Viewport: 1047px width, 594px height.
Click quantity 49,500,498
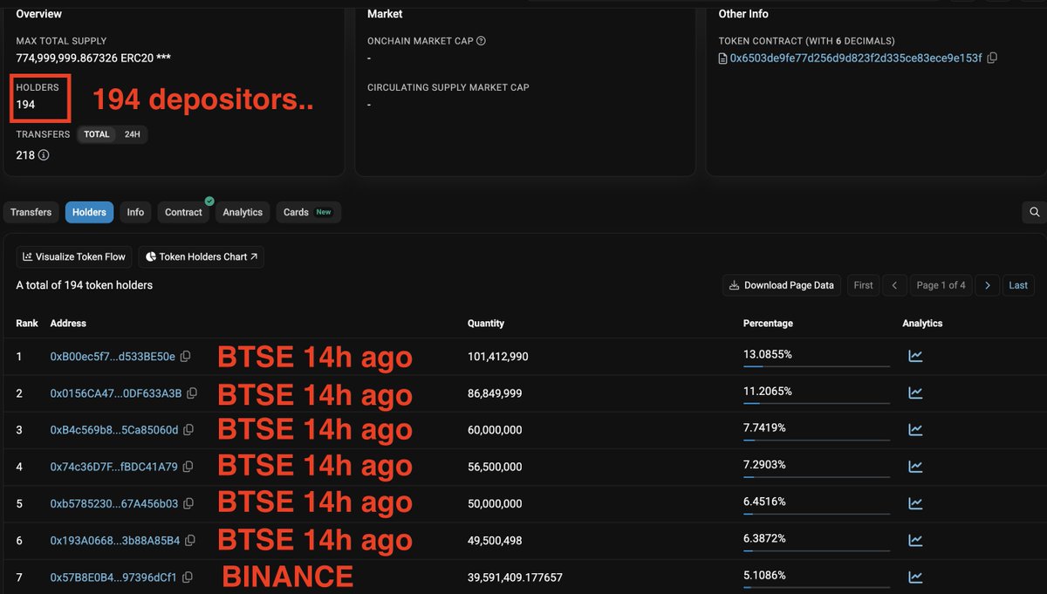[x=495, y=541]
